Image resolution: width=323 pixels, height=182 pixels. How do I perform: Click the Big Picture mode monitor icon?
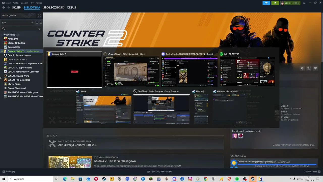pos(304,3)
